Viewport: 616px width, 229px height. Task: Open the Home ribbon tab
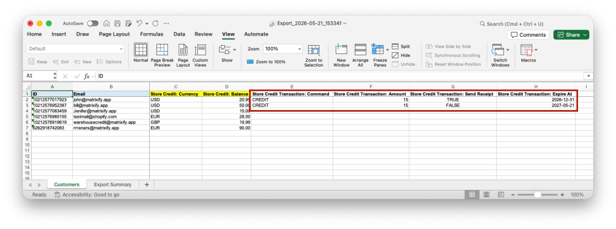click(x=34, y=34)
